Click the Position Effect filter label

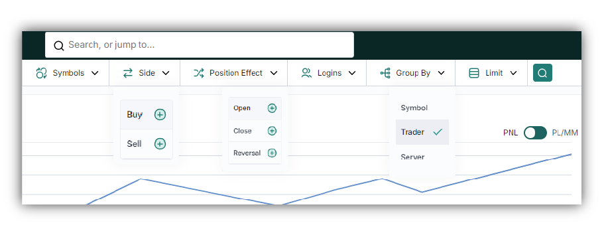click(x=236, y=73)
